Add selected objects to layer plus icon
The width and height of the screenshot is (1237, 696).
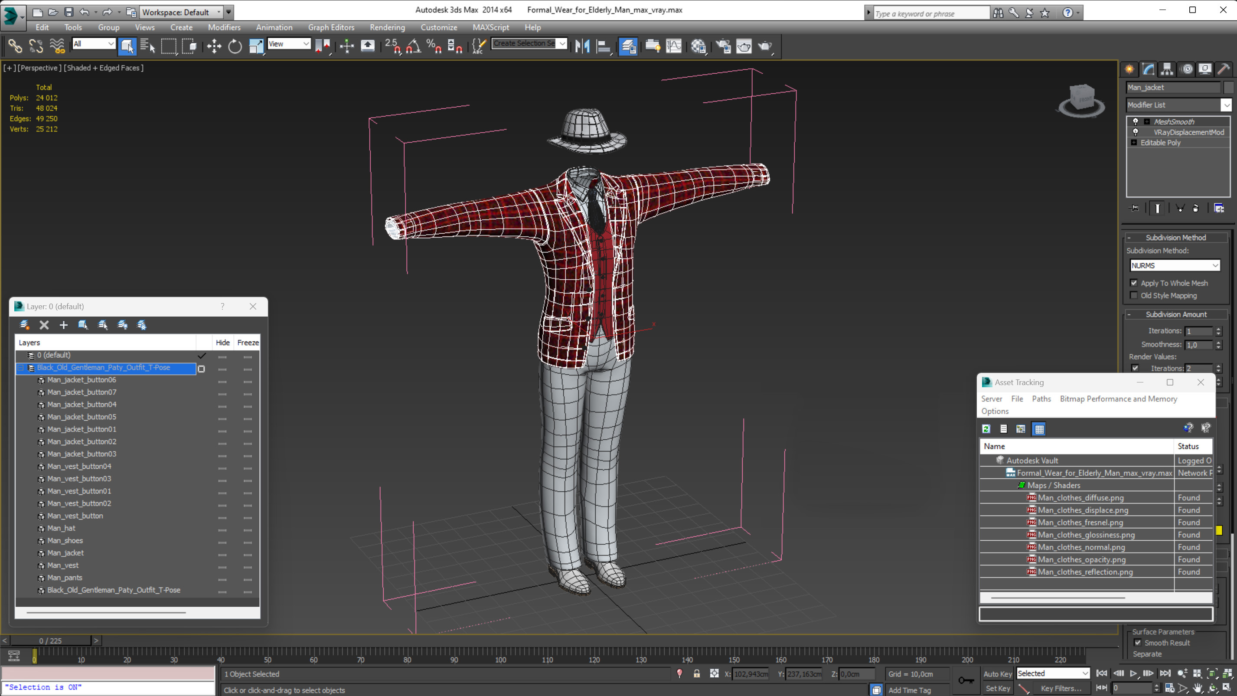pos(63,325)
